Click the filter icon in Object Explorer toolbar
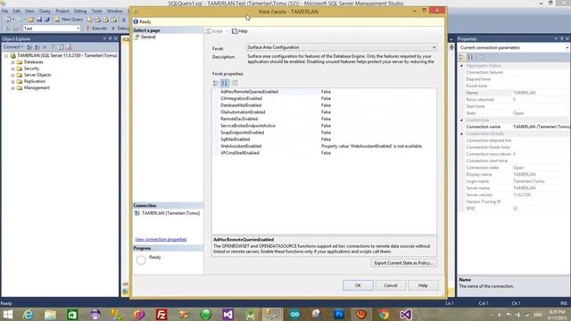571x321 pixels. pyautogui.click(x=53, y=47)
